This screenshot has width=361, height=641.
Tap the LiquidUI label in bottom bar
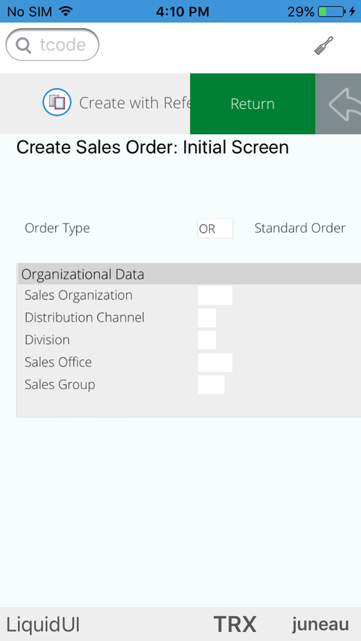point(43,624)
